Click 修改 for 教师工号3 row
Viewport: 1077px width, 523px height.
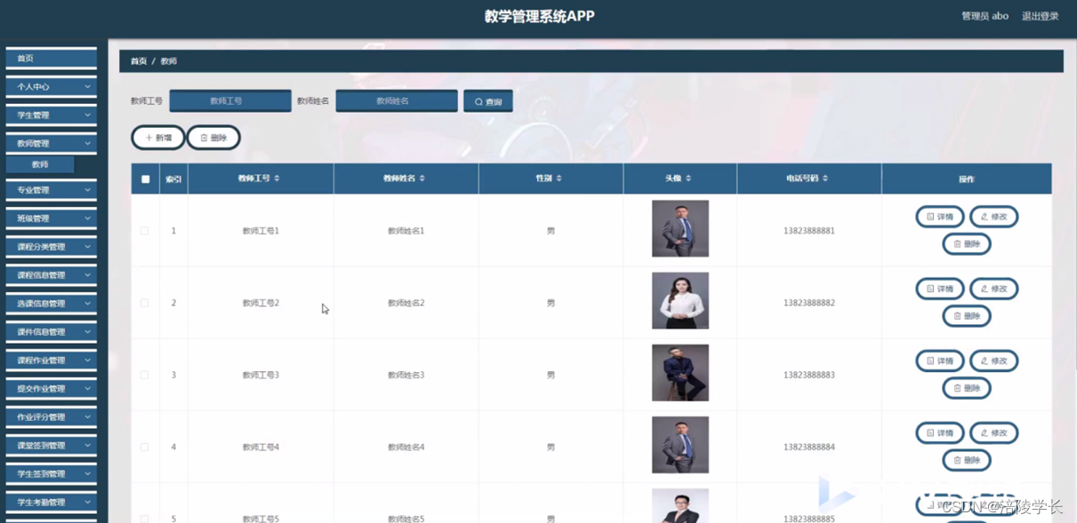click(x=993, y=361)
